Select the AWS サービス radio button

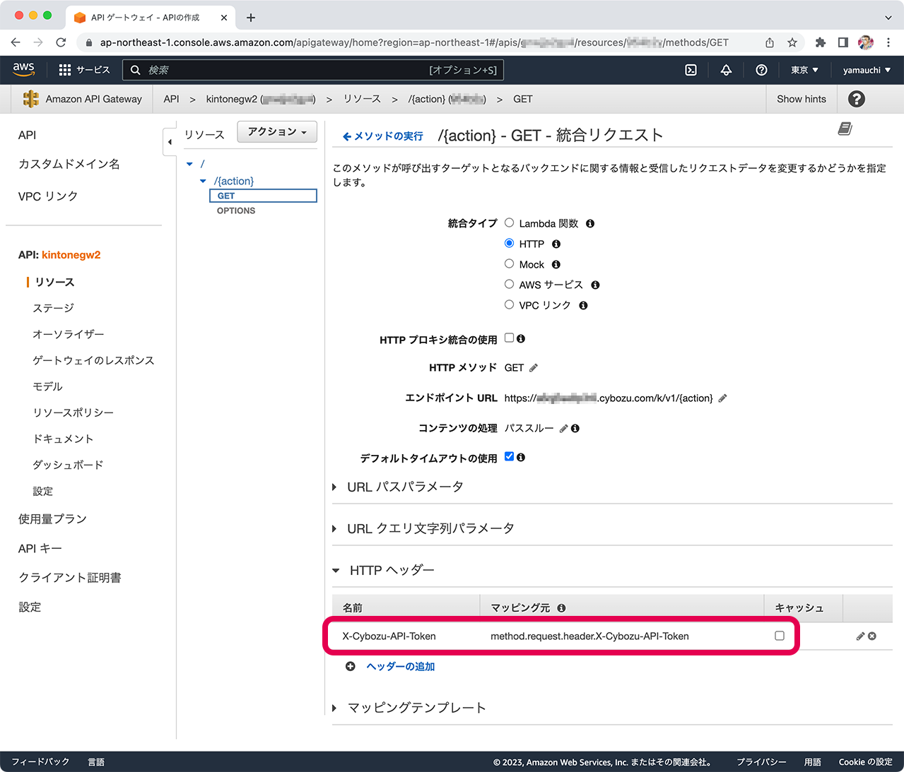pyautogui.click(x=509, y=285)
